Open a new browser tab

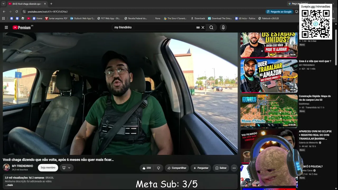coord(51,4)
